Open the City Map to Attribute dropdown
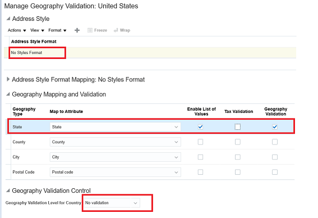 pyautogui.click(x=115, y=157)
